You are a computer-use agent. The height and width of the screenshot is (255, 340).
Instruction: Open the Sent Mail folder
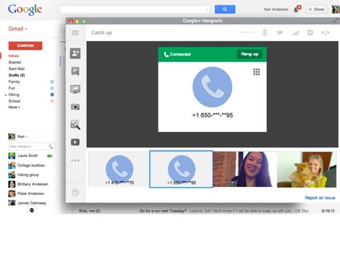tap(16, 69)
